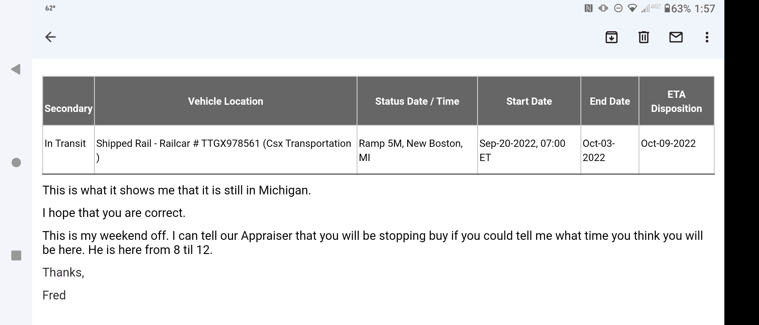Archive this email message

pyautogui.click(x=611, y=37)
